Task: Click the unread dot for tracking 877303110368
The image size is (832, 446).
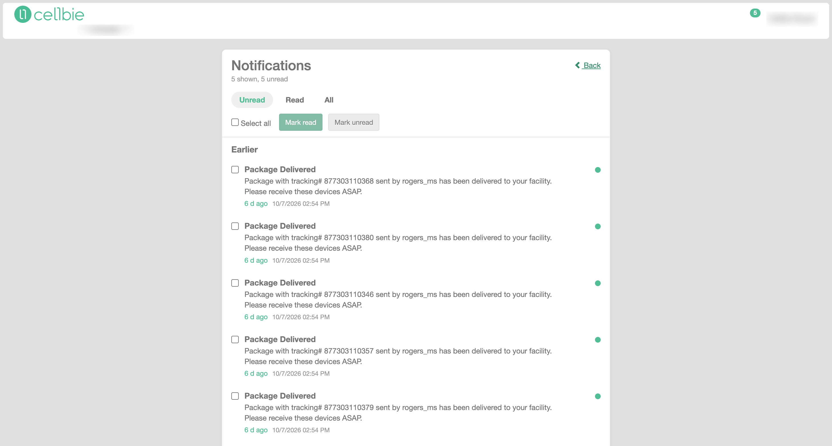Action: click(x=598, y=170)
